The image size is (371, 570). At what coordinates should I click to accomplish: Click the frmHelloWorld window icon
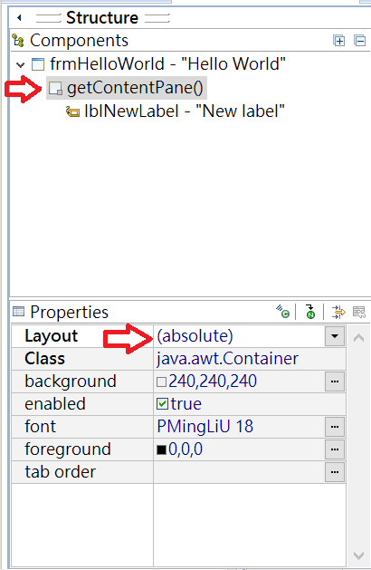point(38,64)
